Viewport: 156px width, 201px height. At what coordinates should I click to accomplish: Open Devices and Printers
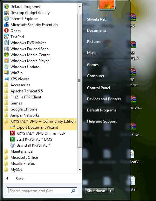click(x=104, y=99)
